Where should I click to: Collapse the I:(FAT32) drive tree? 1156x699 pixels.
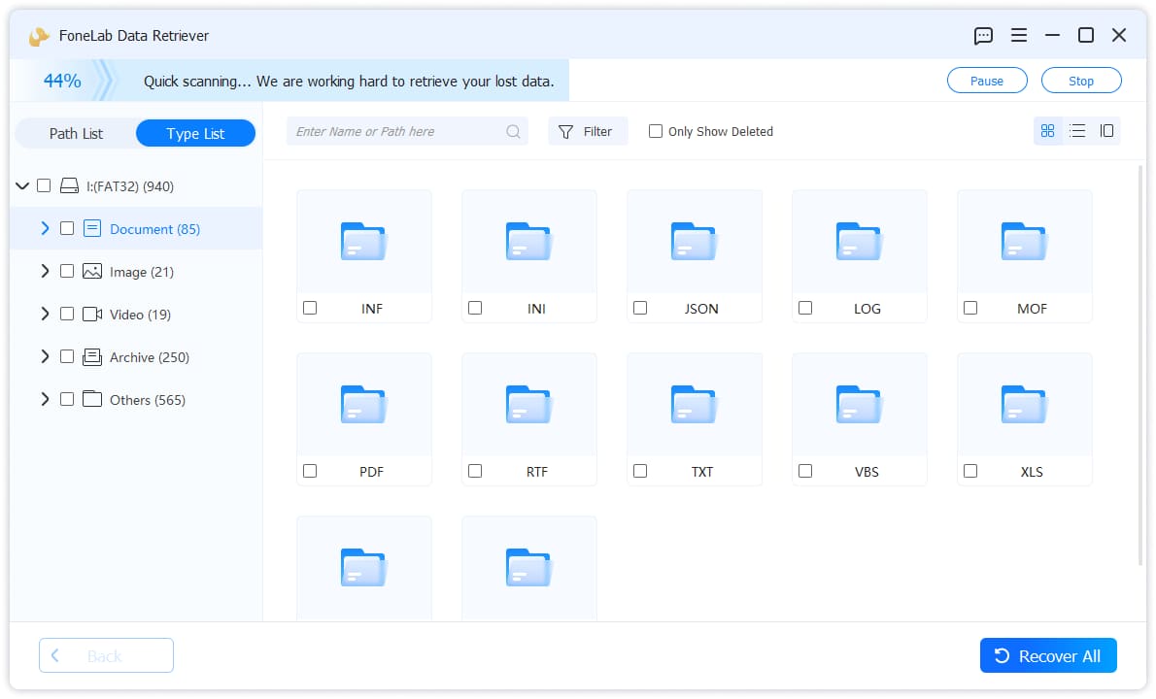tap(22, 185)
